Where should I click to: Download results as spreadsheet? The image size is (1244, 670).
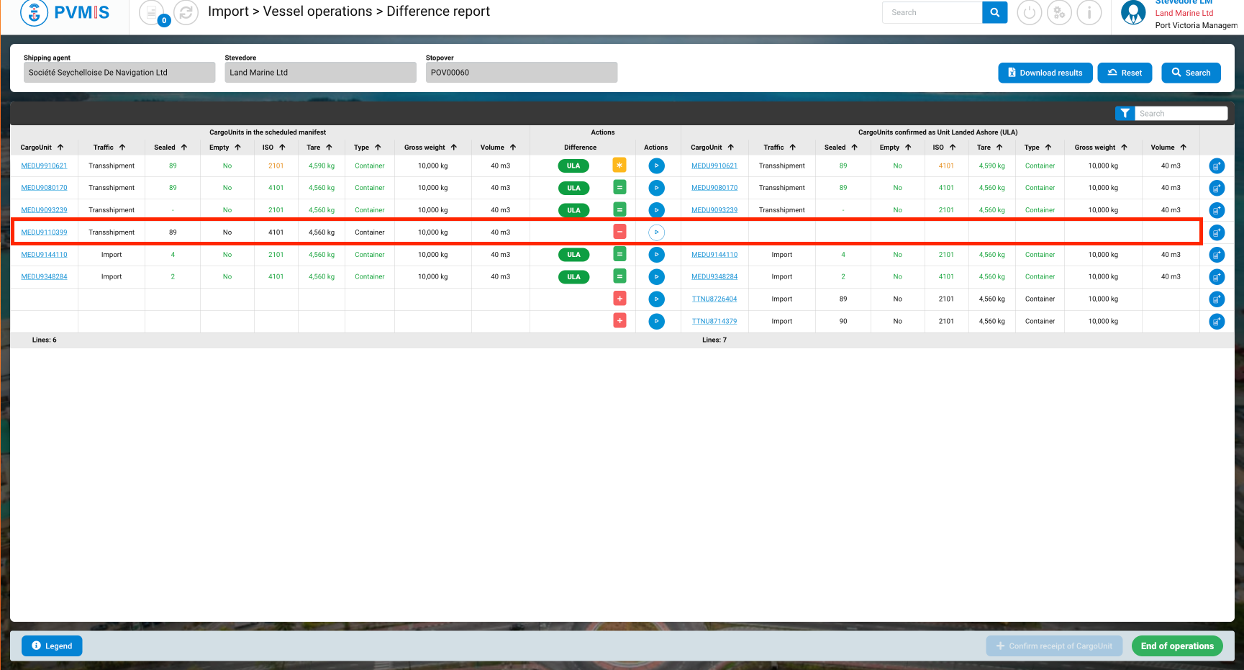(1045, 73)
